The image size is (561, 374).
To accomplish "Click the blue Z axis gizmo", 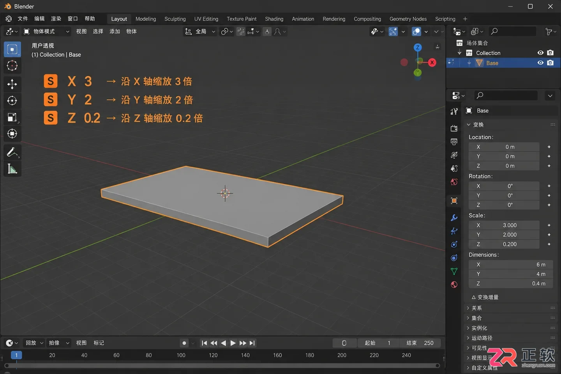I will coord(418,48).
